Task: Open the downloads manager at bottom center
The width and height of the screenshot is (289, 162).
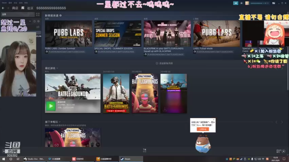Action: [144, 150]
